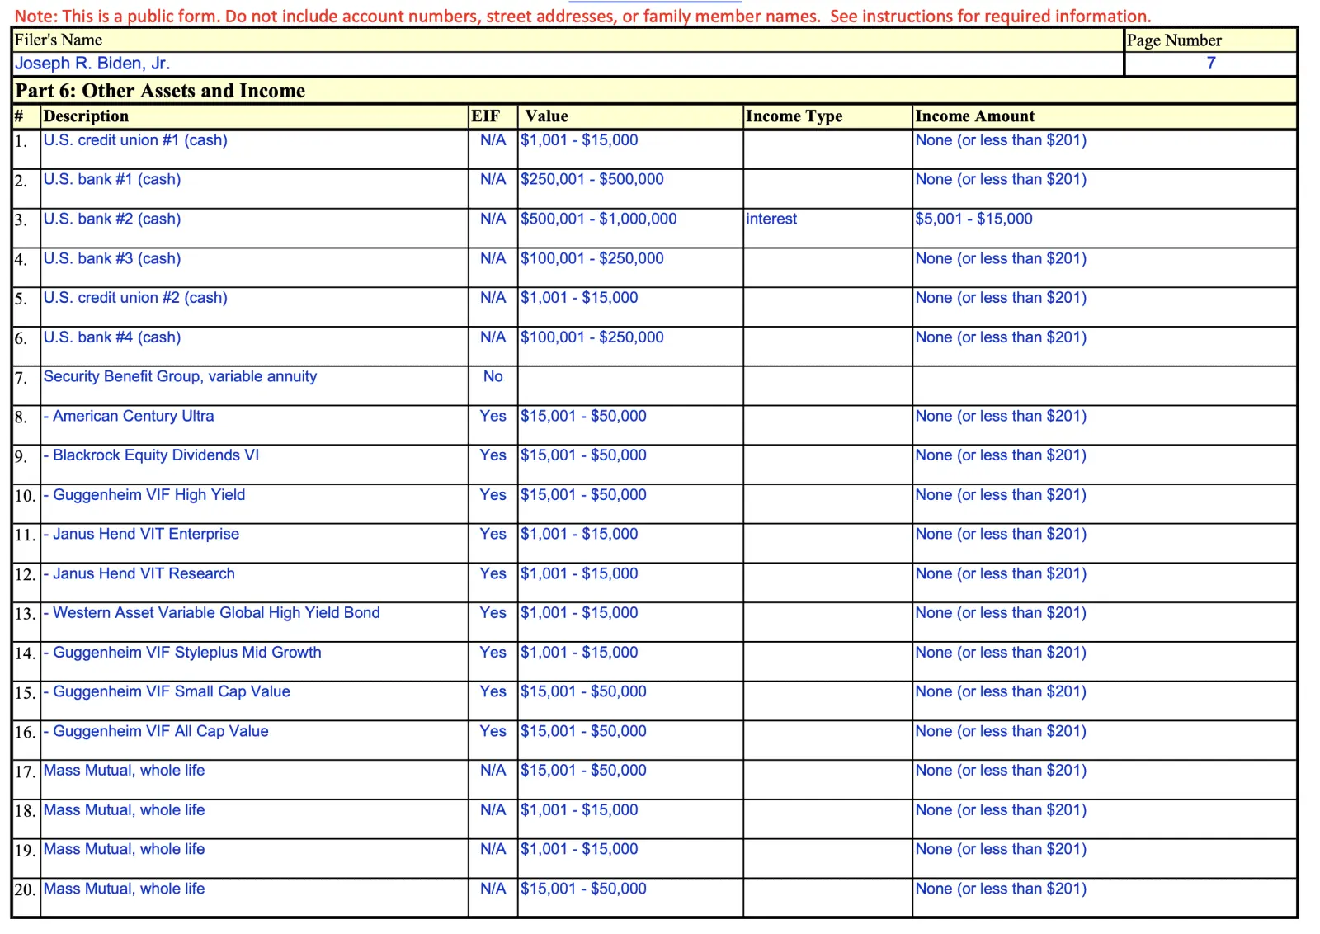1320x934 pixels.
Task: Click the EIF 'No' for Security Benefit Group
Action: click(x=493, y=377)
